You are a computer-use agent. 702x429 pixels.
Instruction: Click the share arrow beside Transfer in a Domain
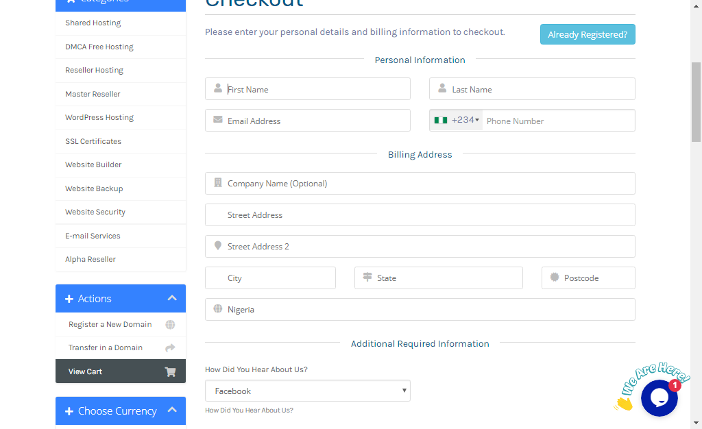[170, 347]
